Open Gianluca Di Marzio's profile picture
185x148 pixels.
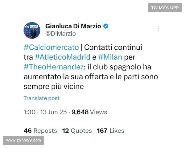[x=32, y=30]
